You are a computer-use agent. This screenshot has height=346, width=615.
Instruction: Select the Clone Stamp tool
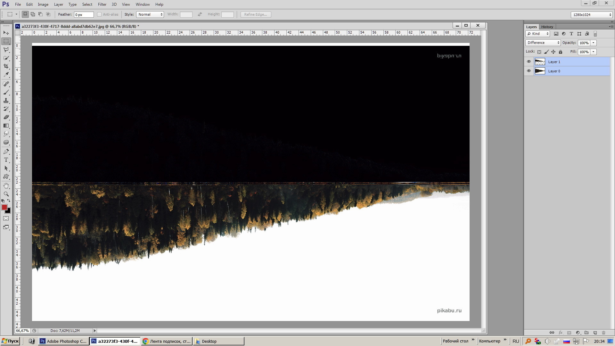[6, 101]
